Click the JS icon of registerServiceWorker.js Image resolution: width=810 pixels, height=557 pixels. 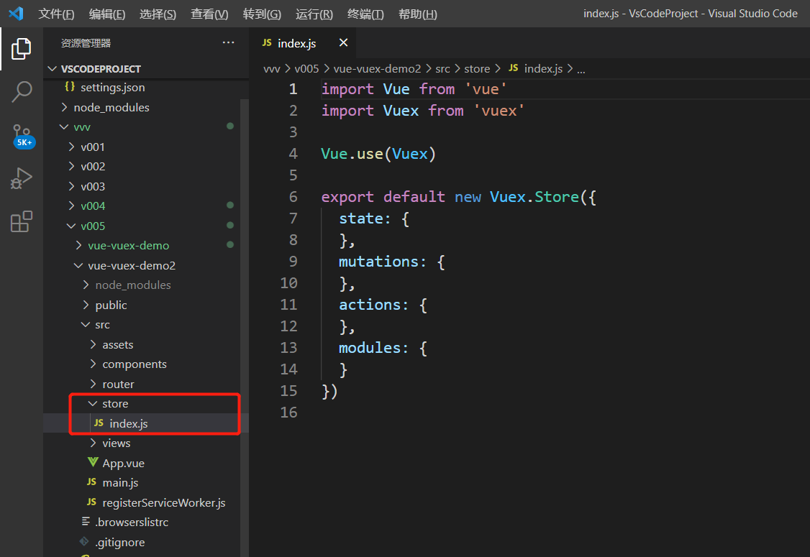pyautogui.click(x=91, y=502)
